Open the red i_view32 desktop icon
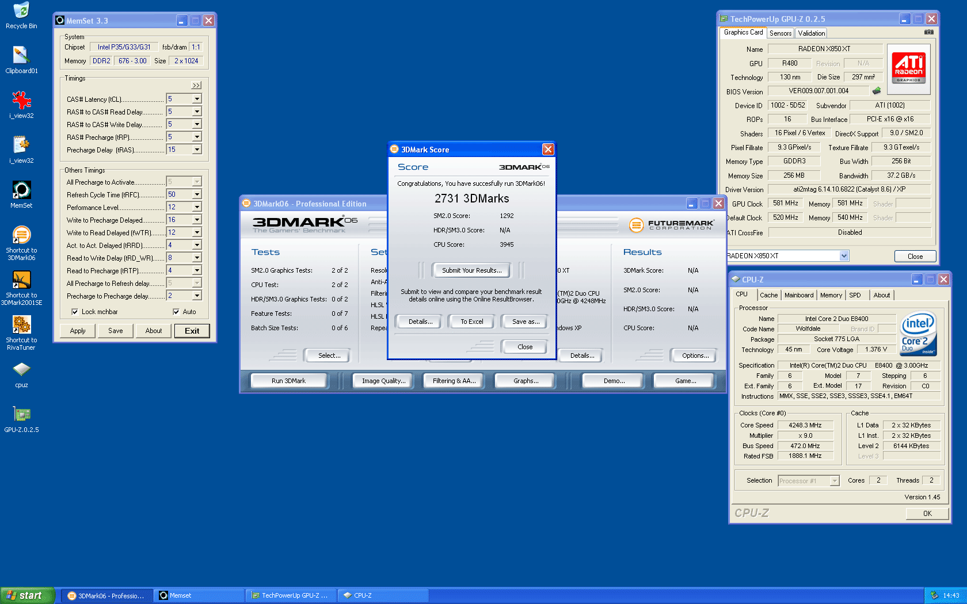The height and width of the screenshot is (604, 967). point(21,105)
